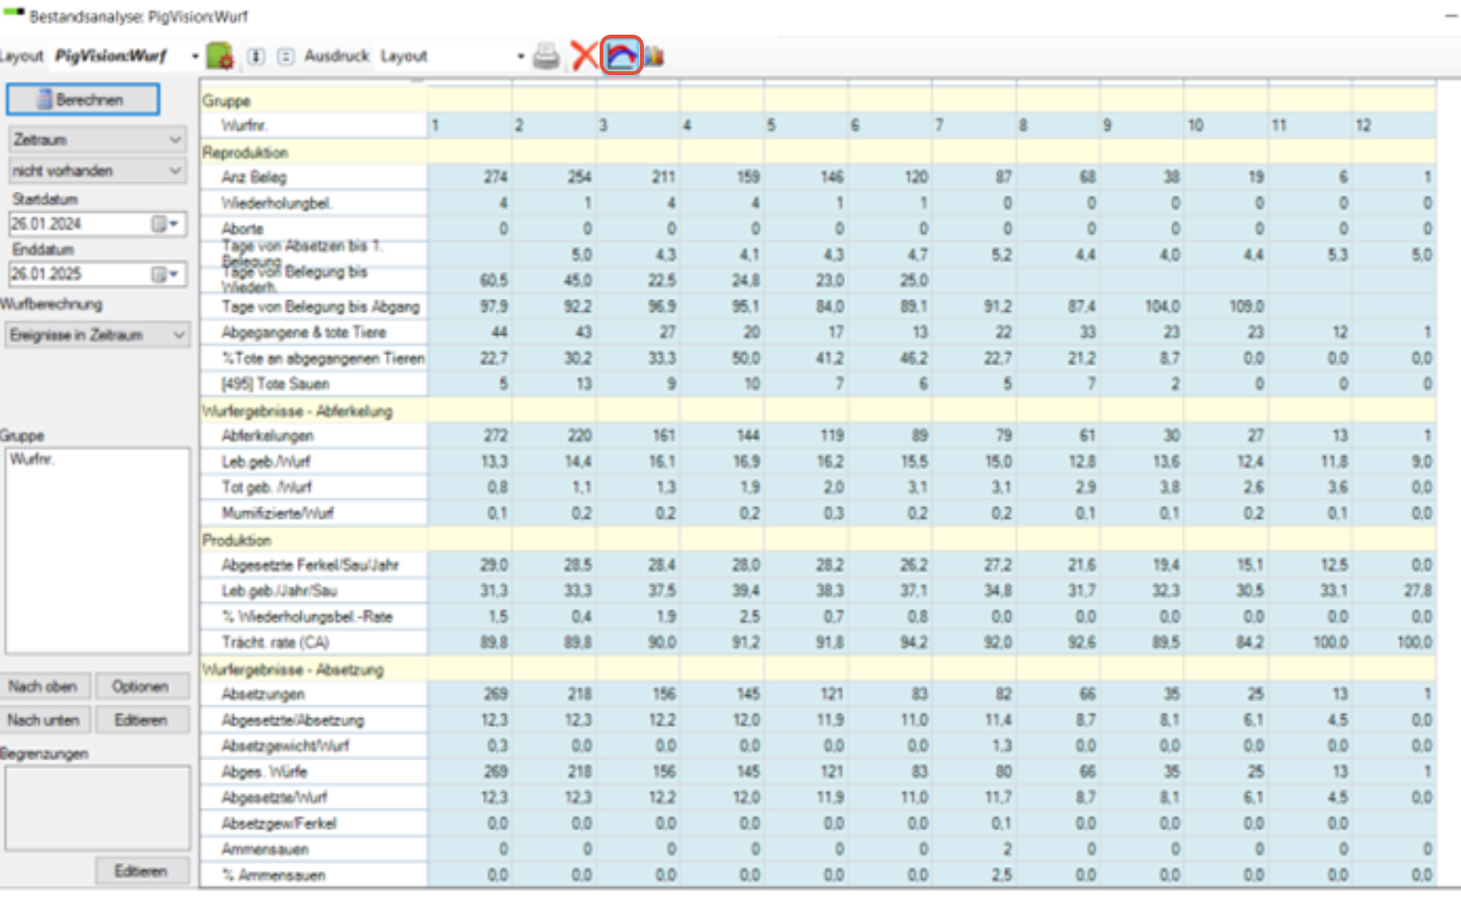
Task: Click the 'Leb.geb./Wurf' row label
Action: [x=266, y=462]
